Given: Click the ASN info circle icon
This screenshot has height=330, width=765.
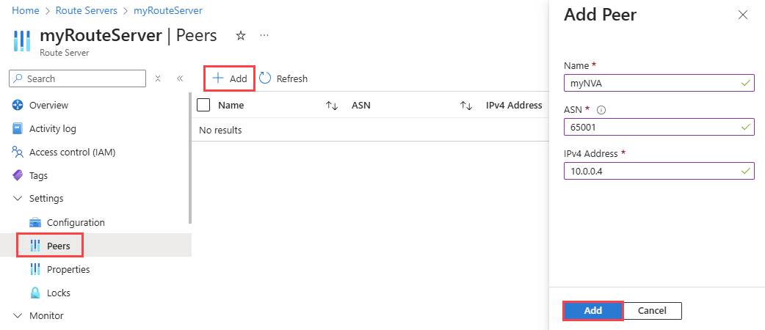Looking at the screenshot, I should (x=601, y=110).
